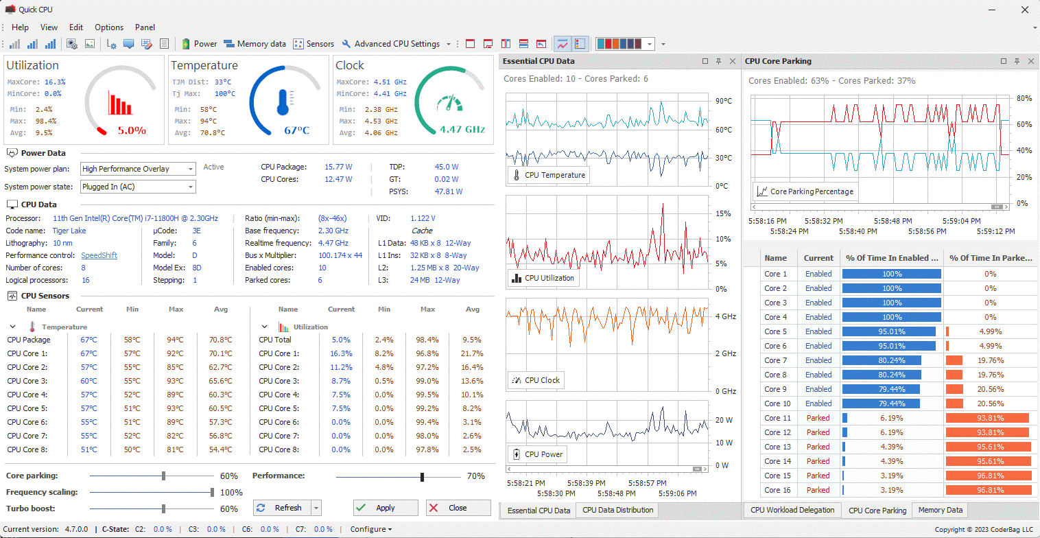Screen dimensions: 1040x538
Task: Open the Panel menu
Action: coord(145,27)
